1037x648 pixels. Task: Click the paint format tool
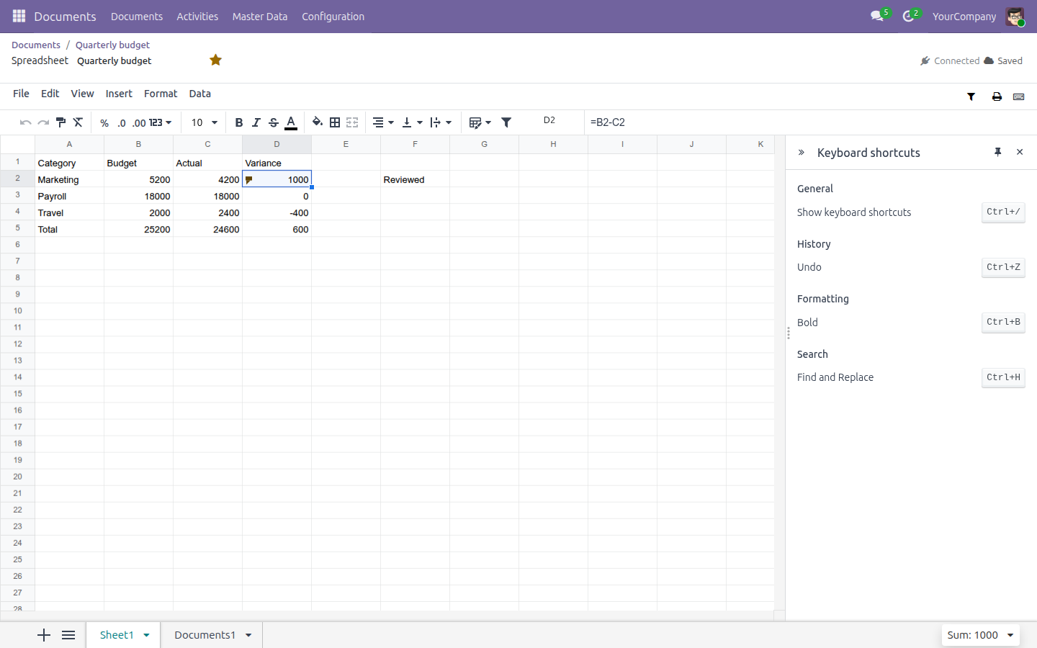60,122
